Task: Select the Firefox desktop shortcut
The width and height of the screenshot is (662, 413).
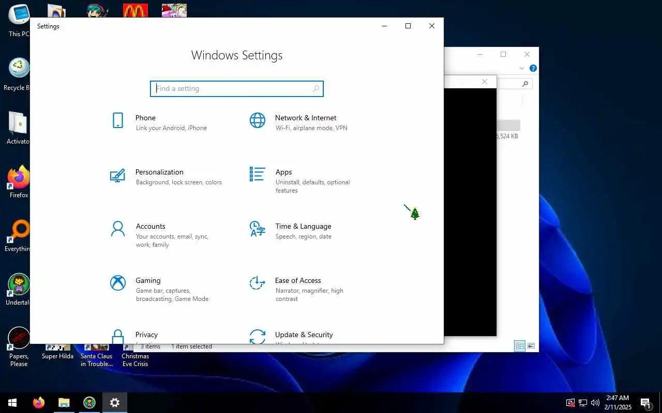Action: 19,182
